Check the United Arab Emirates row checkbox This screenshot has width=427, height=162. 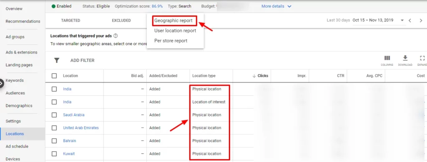pos(54,128)
